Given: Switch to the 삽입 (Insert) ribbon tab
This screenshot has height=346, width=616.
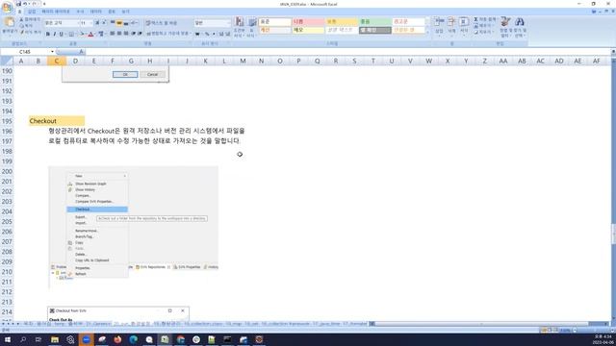Looking at the screenshot, I should 32,12.
